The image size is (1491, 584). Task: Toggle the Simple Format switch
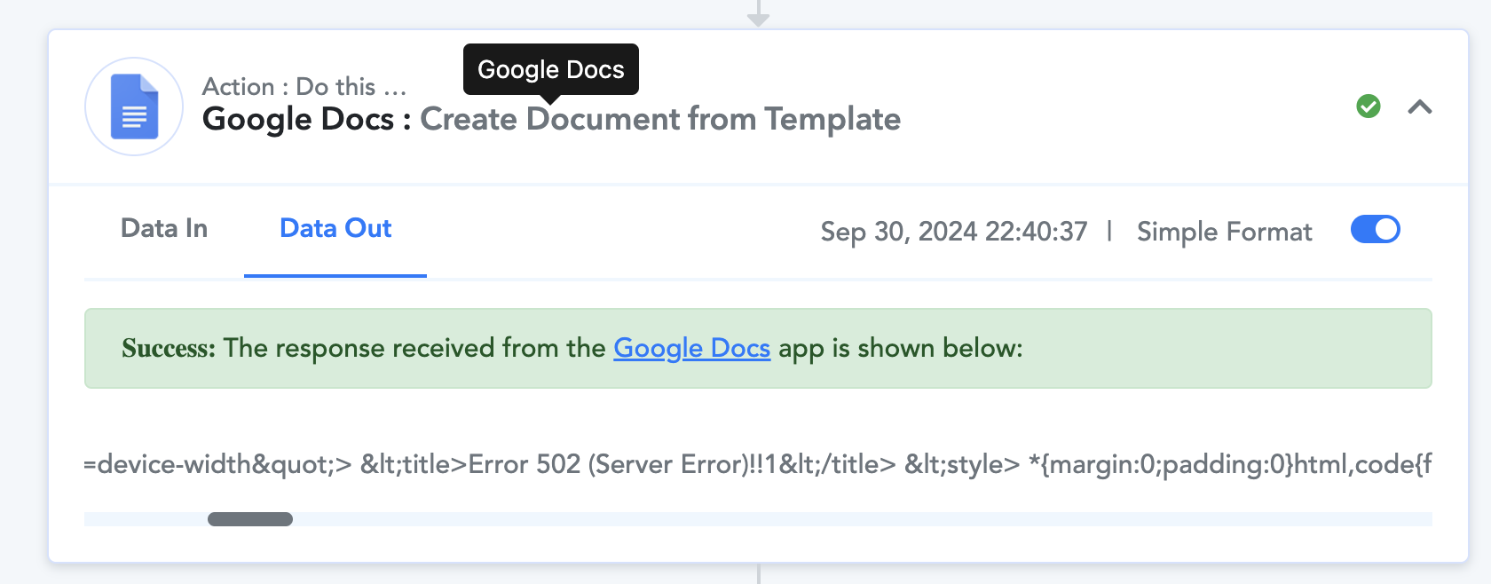point(1375,229)
